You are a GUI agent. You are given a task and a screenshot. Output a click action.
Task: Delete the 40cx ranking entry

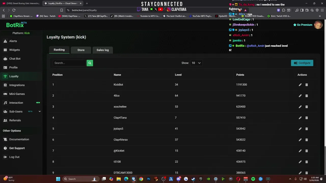click(307, 96)
